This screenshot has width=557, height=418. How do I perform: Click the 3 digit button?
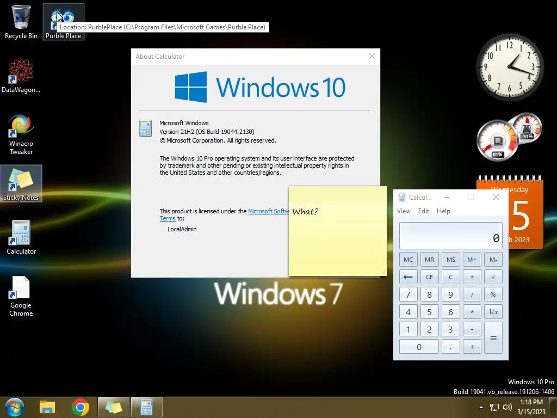[x=451, y=329]
